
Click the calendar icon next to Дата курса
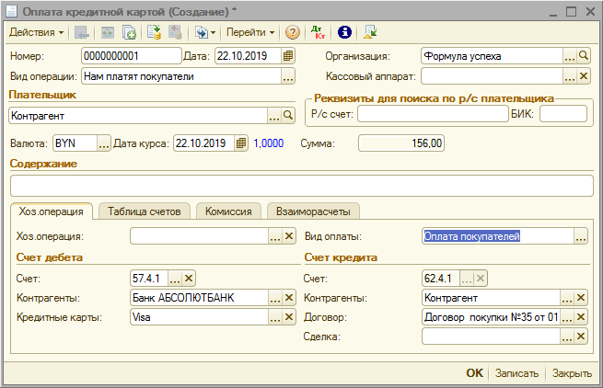click(241, 143)
